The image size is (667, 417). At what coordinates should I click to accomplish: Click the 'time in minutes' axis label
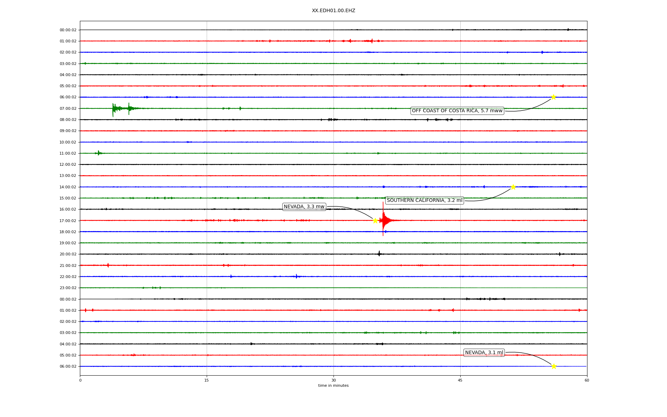tap(333, 385)
